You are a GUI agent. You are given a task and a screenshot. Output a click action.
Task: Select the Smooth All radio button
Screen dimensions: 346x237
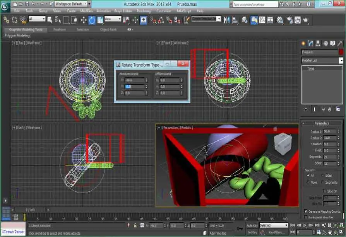click(308, 175)
